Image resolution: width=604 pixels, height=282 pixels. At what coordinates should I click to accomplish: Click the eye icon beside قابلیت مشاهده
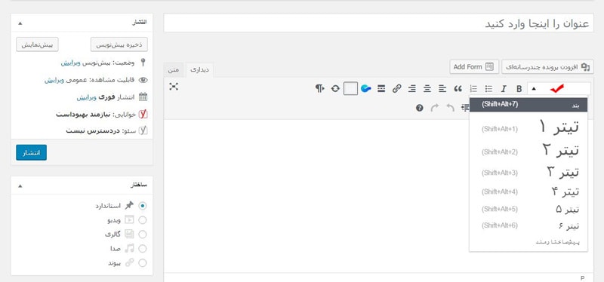tap(143, 80)
